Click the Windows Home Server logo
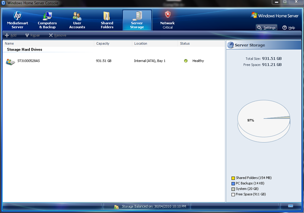Screen dimensions: 304x213 point(275,16)
